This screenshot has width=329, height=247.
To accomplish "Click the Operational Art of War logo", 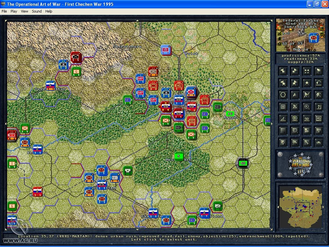I will click(x=301, y=164).
